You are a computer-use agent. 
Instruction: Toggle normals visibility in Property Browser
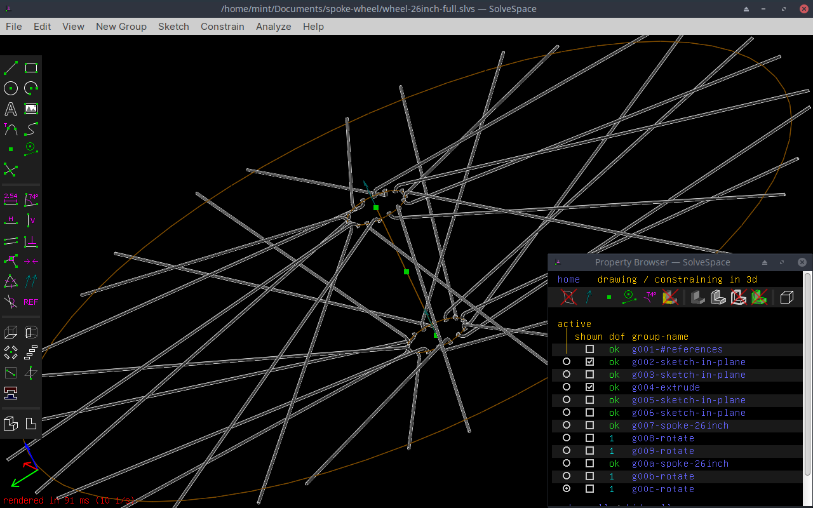tap(589, 297)
